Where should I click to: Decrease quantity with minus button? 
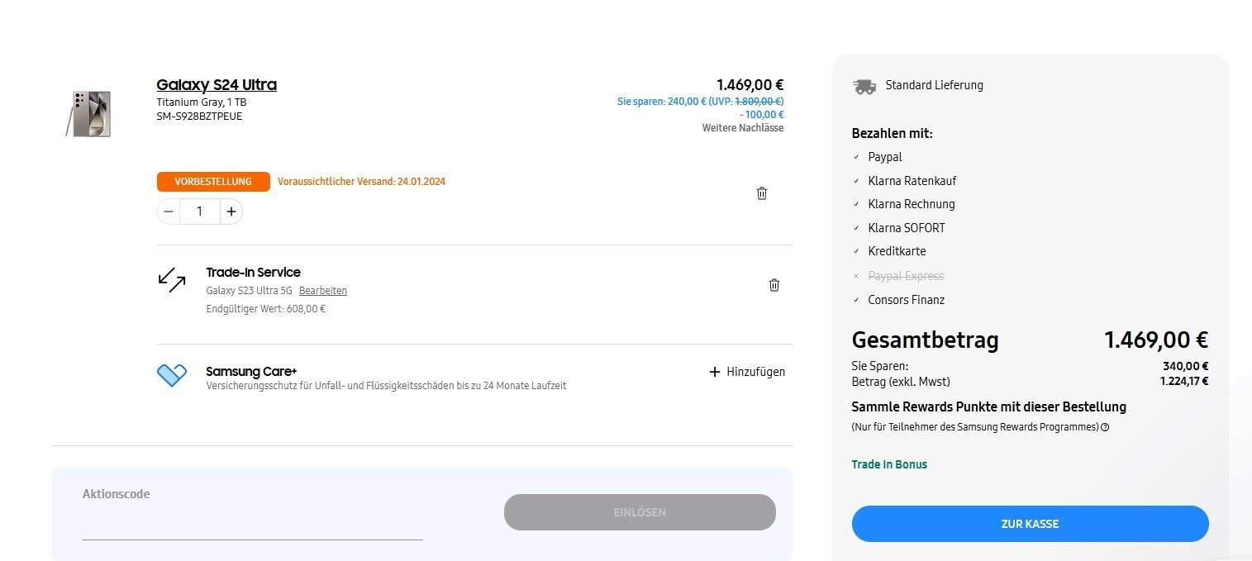click(x=169, y=212)
